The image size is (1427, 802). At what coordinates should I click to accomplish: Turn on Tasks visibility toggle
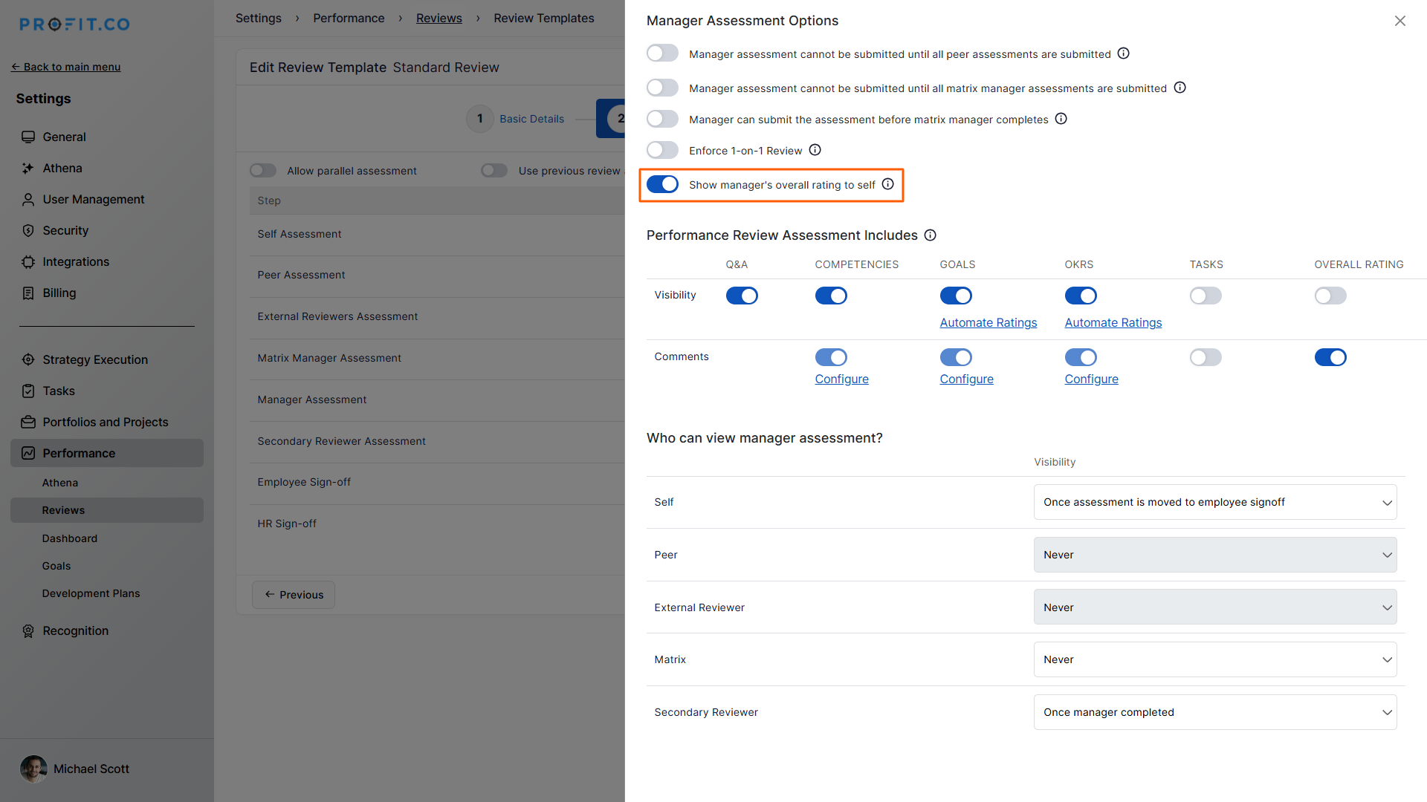(x=1205, y=296)
